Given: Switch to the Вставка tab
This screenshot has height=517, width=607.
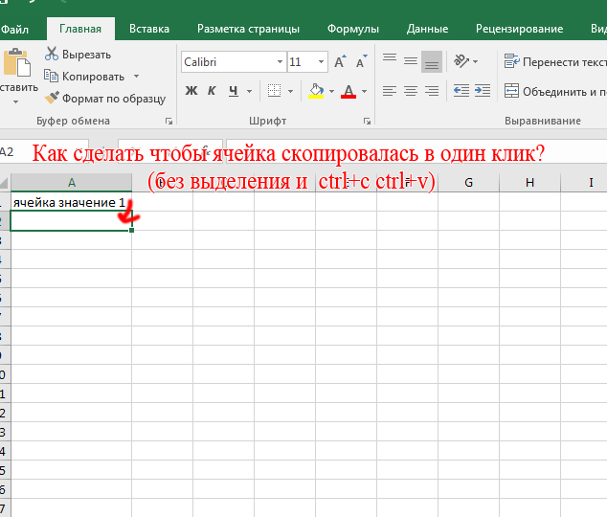Looking at the screenshot, I should coord(149,29).
